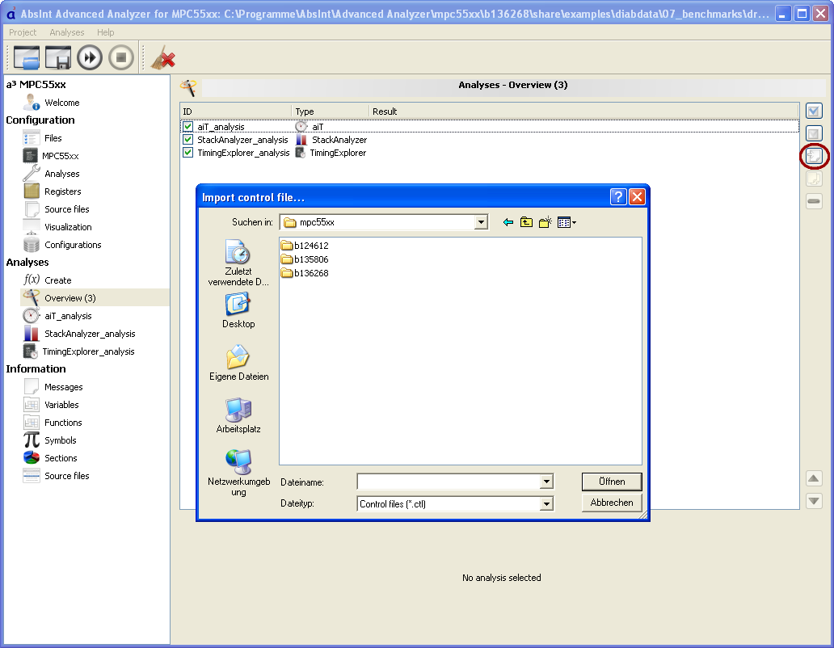Open StackAnalyzer_analysis in the sidebar
Screen dimensions: 834x648
click(90, 334)
